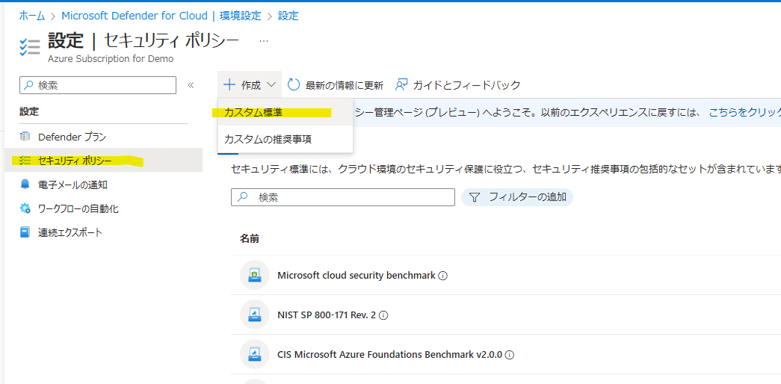781x384 pixels.
Task: Open the ellipsis more options beside page title
Action: click(264, 41)
